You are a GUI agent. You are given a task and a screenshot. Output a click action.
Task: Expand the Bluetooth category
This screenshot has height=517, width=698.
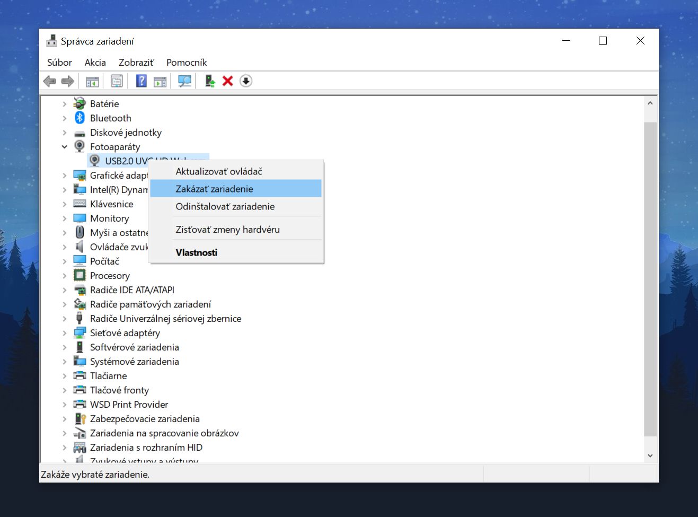coord(65,118)
